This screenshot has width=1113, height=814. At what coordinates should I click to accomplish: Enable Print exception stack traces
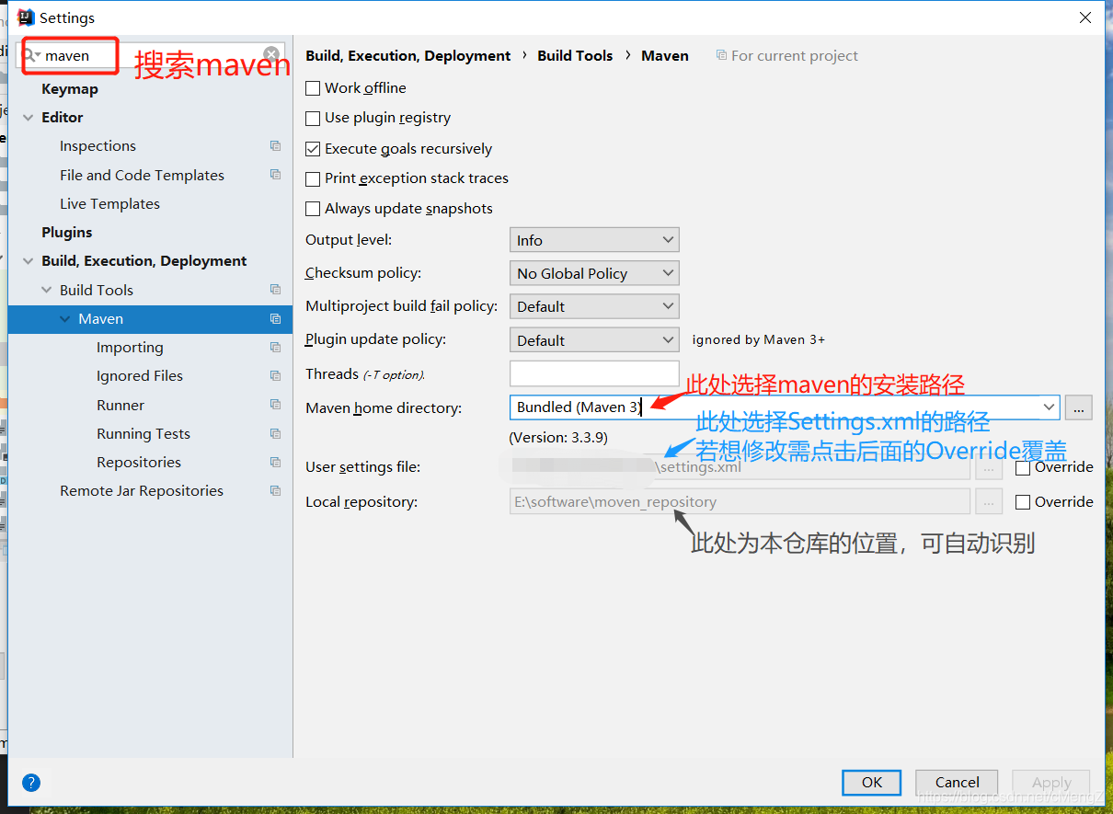click(313, 178)
